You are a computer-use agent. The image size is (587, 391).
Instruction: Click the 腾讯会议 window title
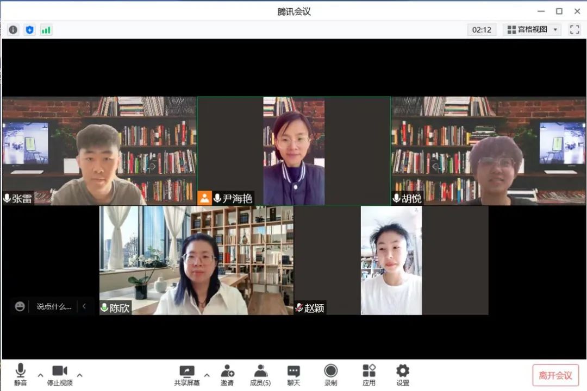point(294,11)
